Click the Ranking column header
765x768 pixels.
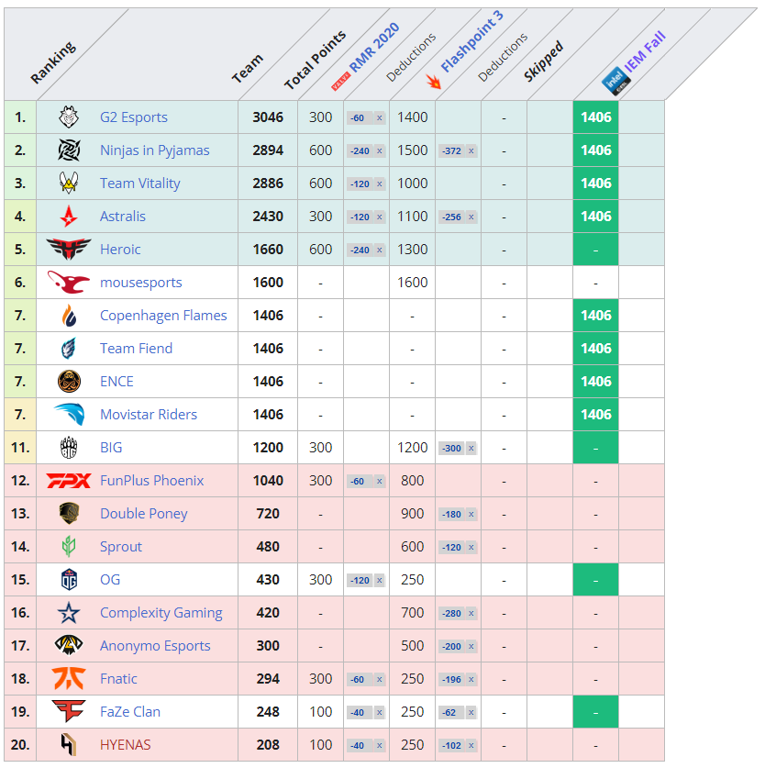point(53,62)
